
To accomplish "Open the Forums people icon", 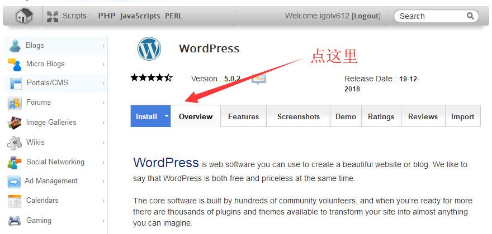I will pyautogui.click(x=15, y=103).
